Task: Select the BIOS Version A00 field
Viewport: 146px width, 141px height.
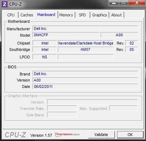Action: point(85,80)
